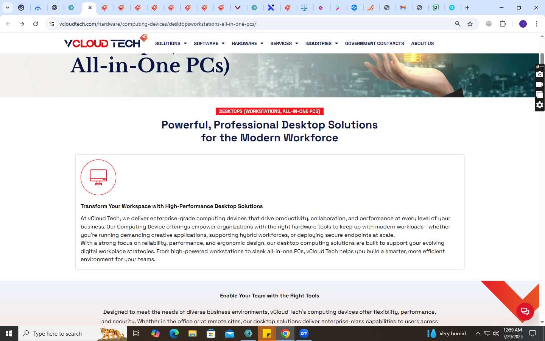The height and width of the screenshot is (341, 545).
Task: Bookmark this page with the star icon
Action: click(470, 24)
